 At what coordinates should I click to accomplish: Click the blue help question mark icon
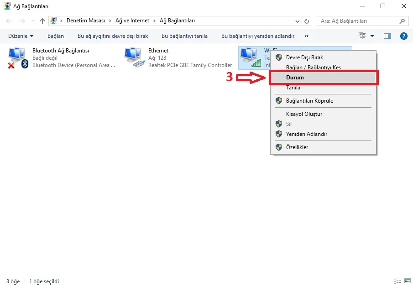coord(403,36)
